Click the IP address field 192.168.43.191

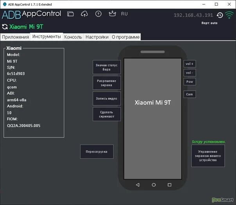coord(193,15)
